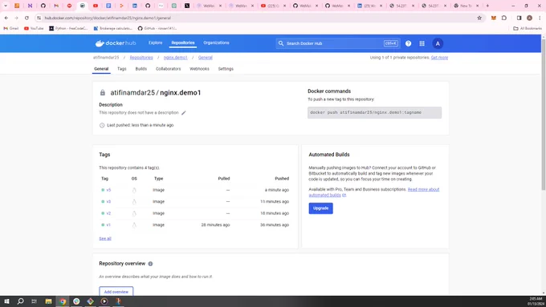This screenshot has width=546, height=307.
Task: Open the Python freeCodeCamp bookmark
Action: 68,28
